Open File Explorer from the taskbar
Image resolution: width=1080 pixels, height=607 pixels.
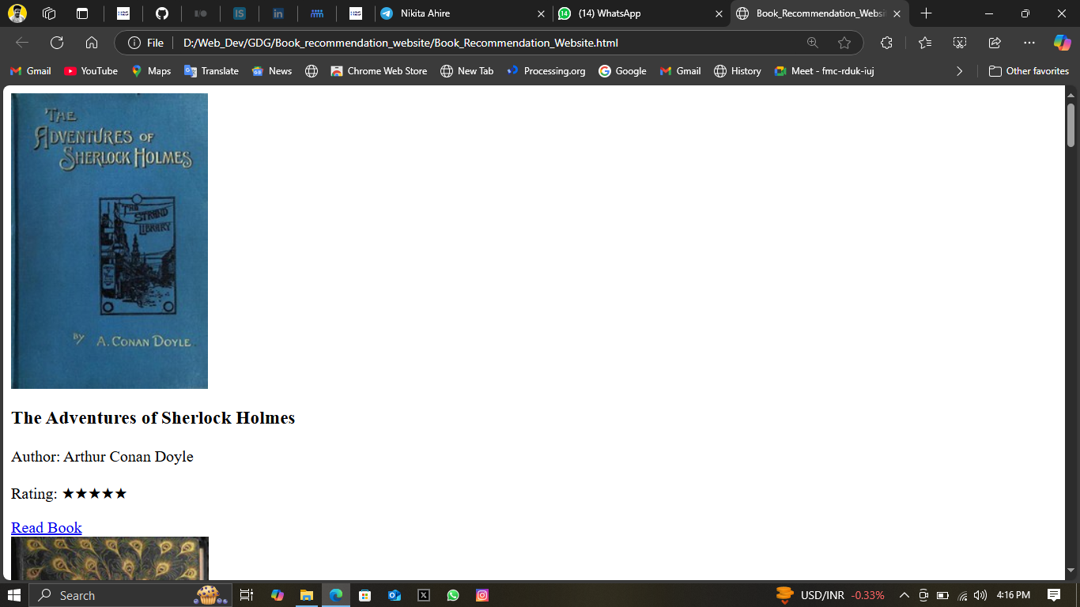coord(307,595)
